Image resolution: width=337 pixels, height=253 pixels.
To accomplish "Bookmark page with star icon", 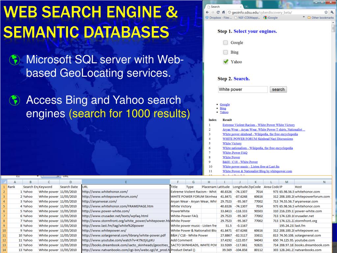I will pyautogui.click(x=326, y=12).
